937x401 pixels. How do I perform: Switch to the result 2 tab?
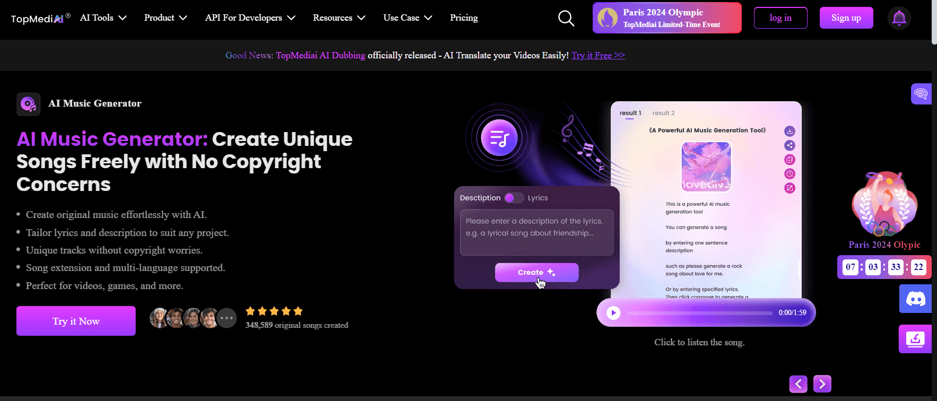click(663, 113)
